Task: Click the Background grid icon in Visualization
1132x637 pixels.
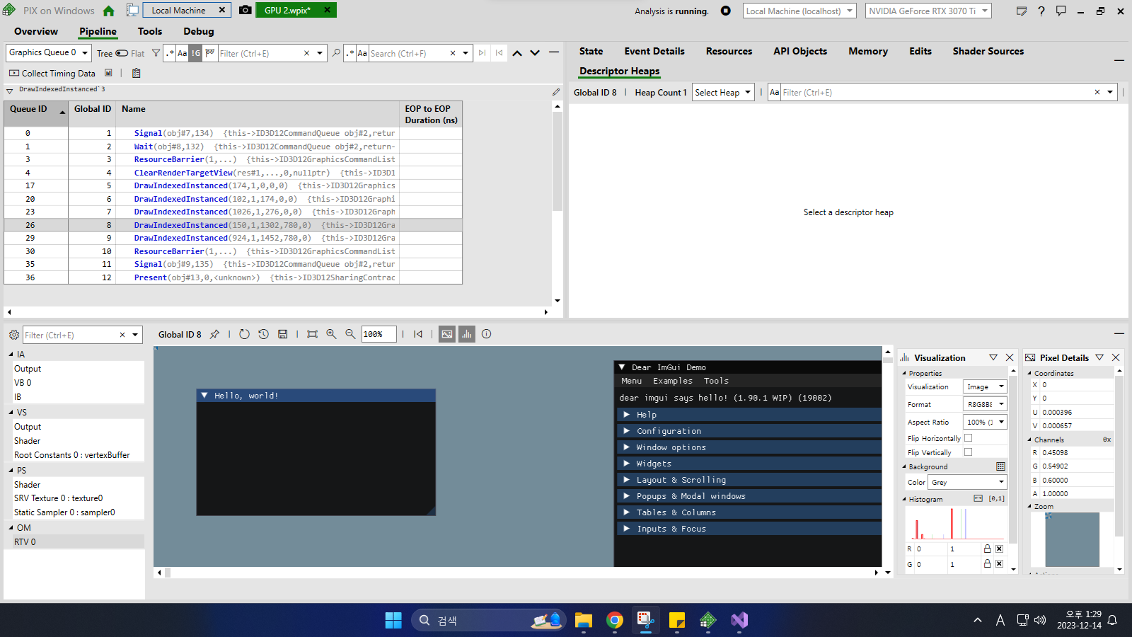Action: pos(1000,466)
